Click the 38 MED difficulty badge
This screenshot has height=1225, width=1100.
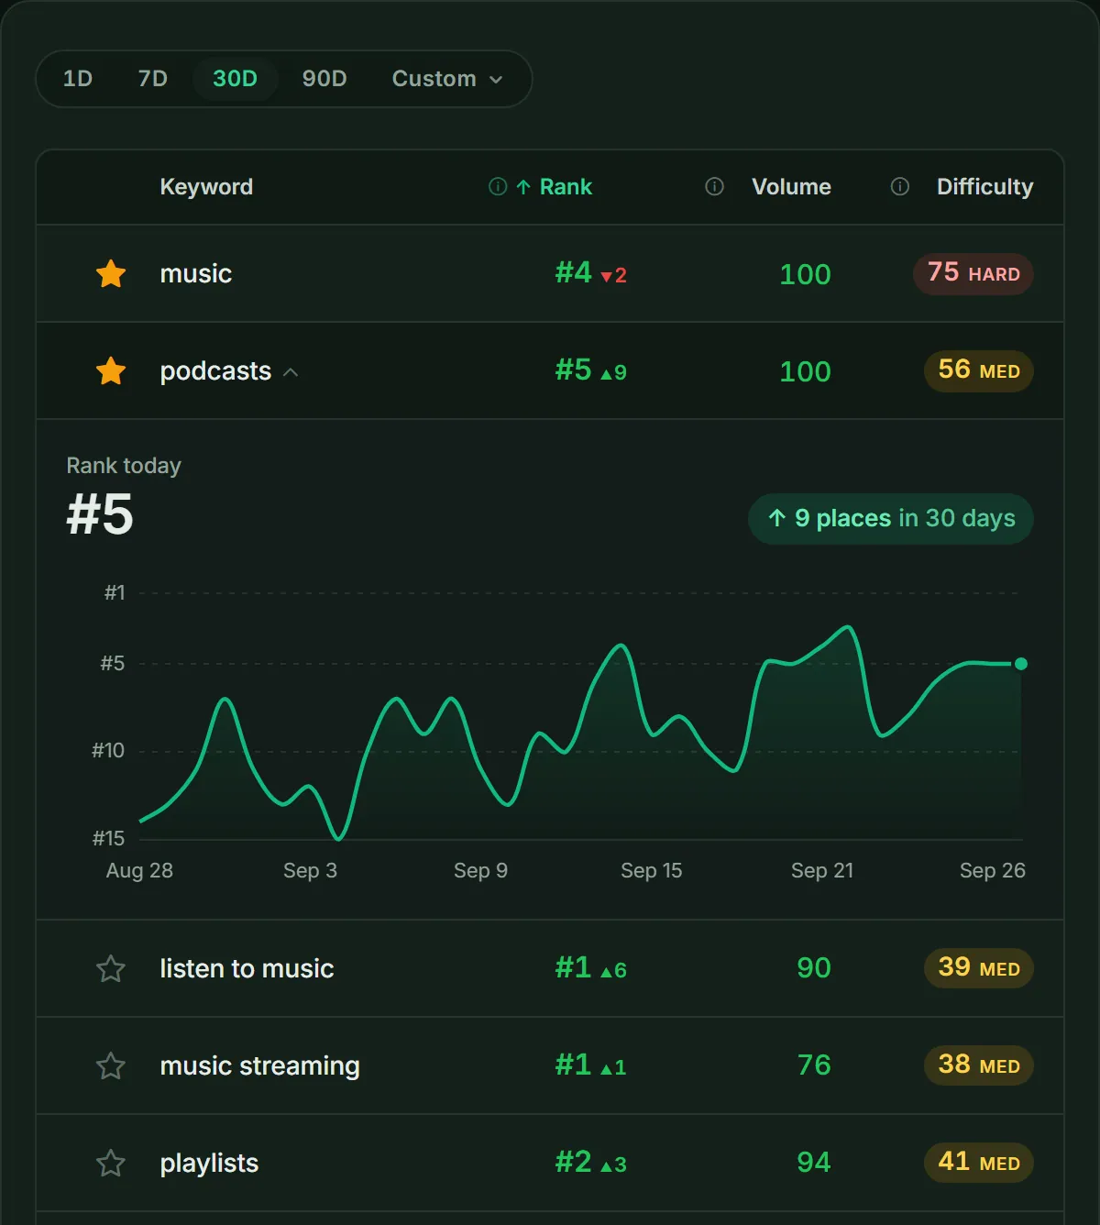pos(979,1065)
